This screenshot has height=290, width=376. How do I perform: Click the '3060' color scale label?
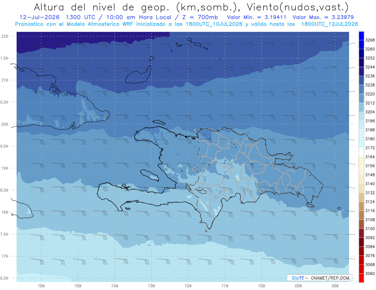pyautogui.click(x=370, y=274)
